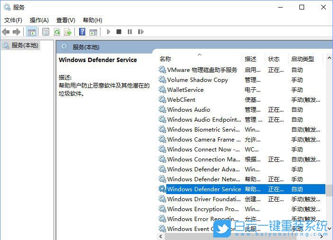Click the gear icon beside Windows Audio
The width and height of the screenshot is (333, 240).
pos(162,110)
